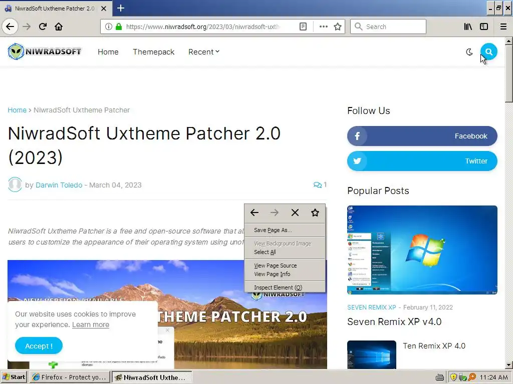Click the yellow security shield tray icon
513x384 pixels.
pos(453,377)
